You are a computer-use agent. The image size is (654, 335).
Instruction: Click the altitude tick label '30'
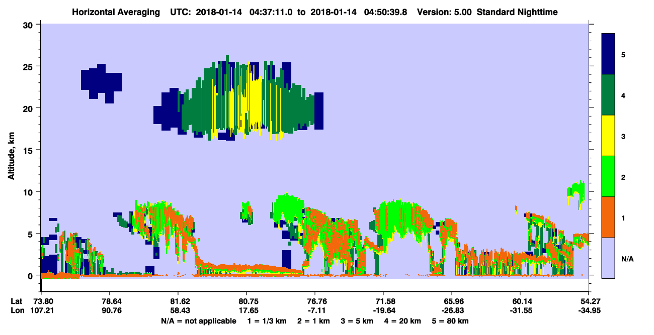tap(29, 25)
